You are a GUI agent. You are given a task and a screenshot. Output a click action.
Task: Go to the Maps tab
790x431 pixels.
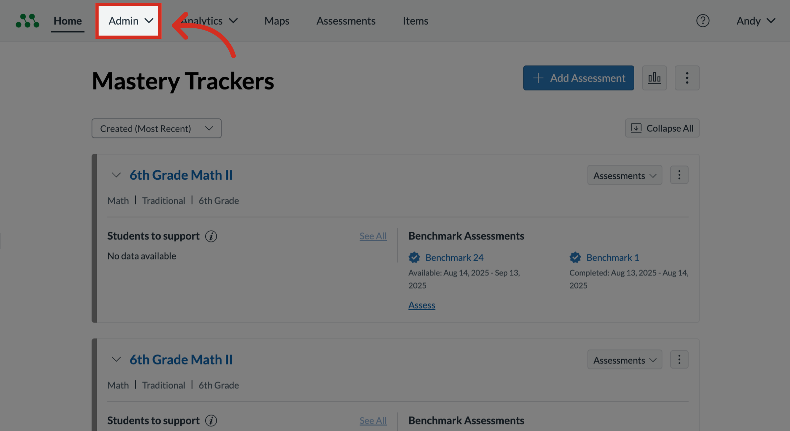point(276,21)
